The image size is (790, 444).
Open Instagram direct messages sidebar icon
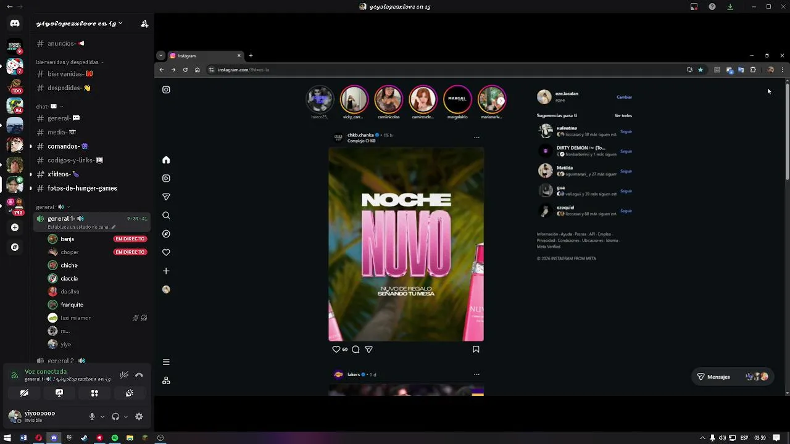tap(166, 197)
